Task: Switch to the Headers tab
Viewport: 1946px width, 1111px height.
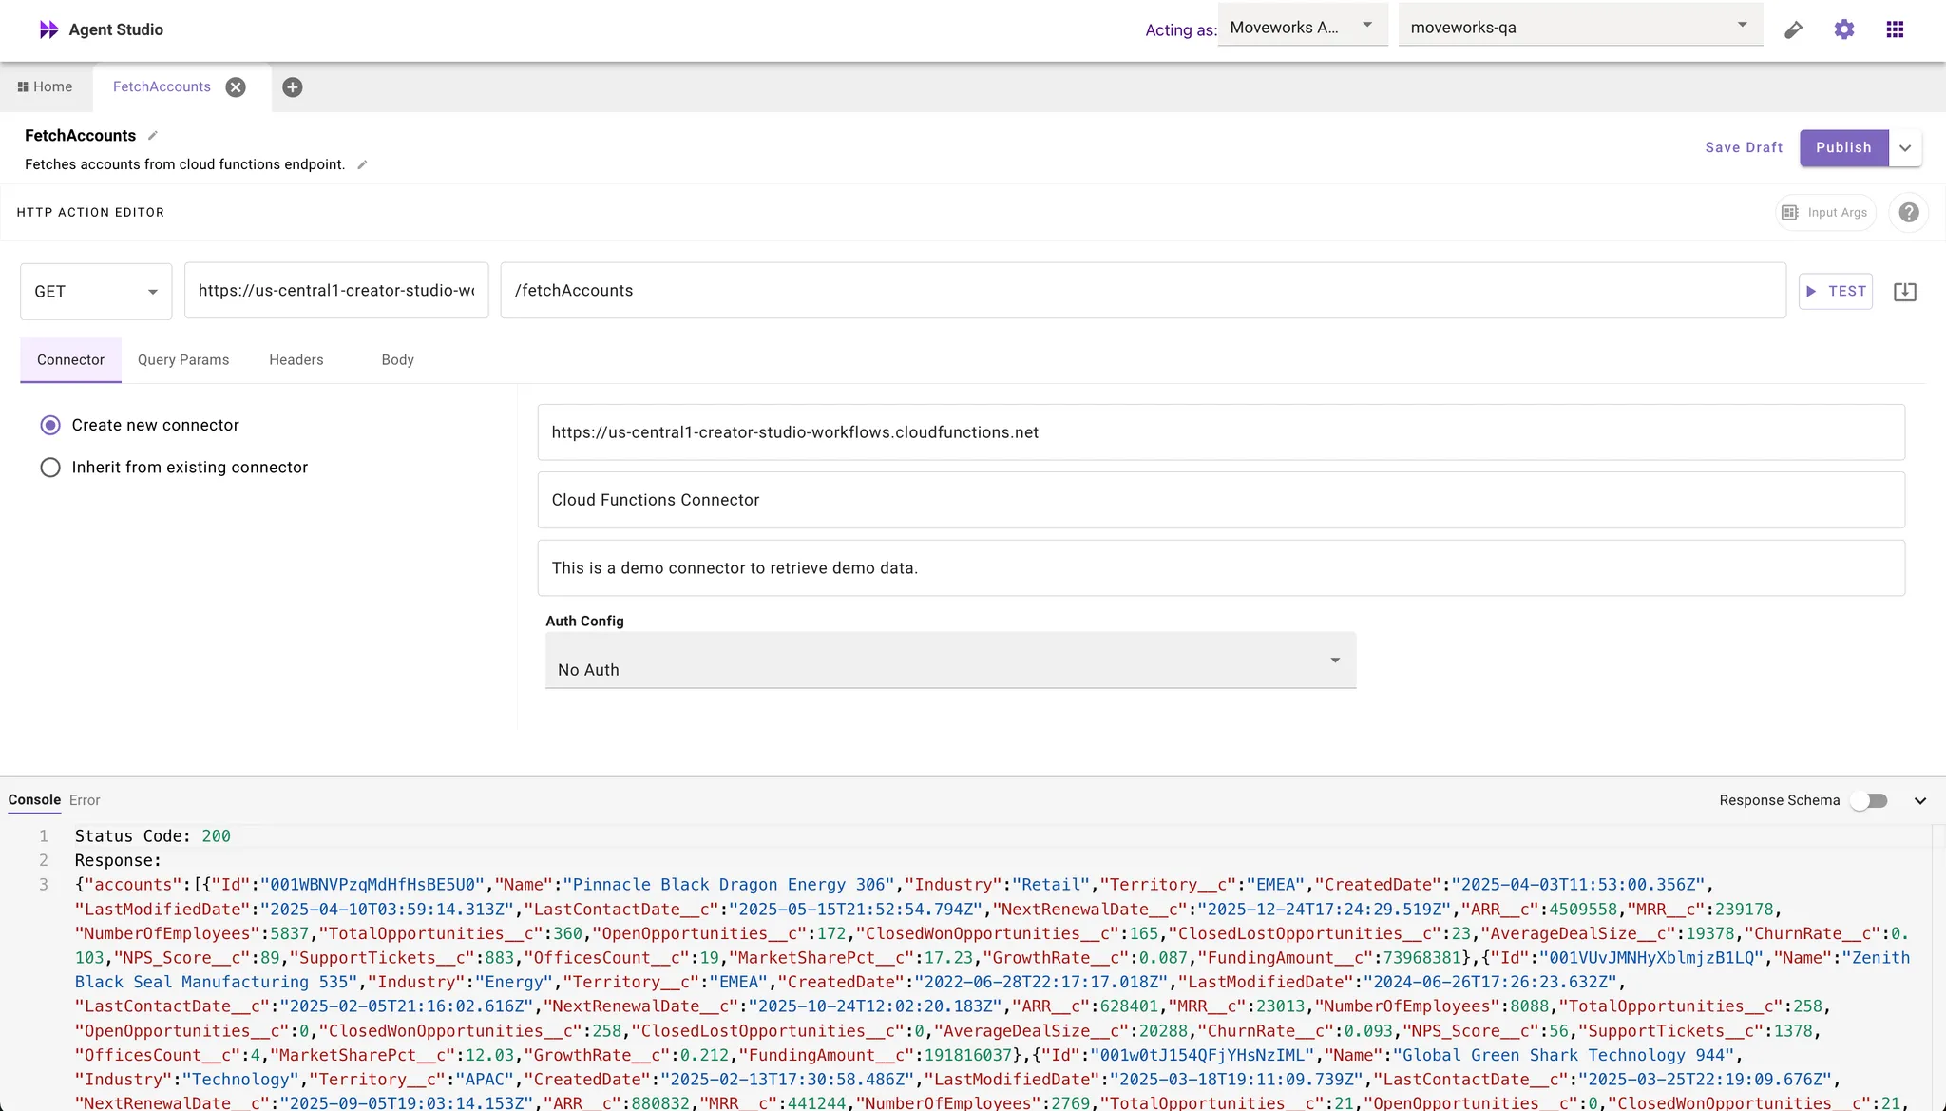Action: 296,360
